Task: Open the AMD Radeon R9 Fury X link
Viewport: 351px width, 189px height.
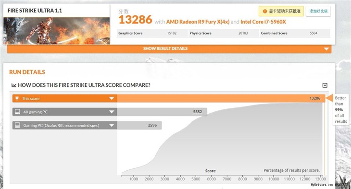Action: (x=198, y=22)
